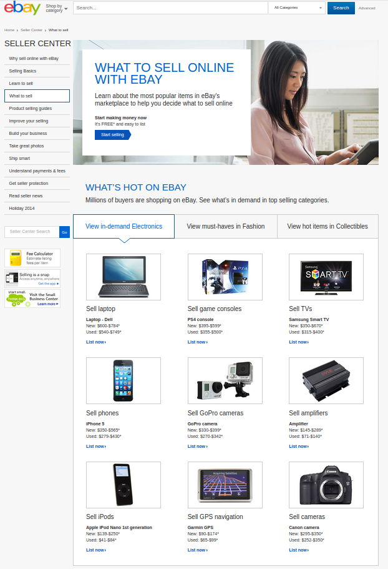Open the iPhone 5 product image
This screenshot has width=388, height=569.
pos(124,380)
